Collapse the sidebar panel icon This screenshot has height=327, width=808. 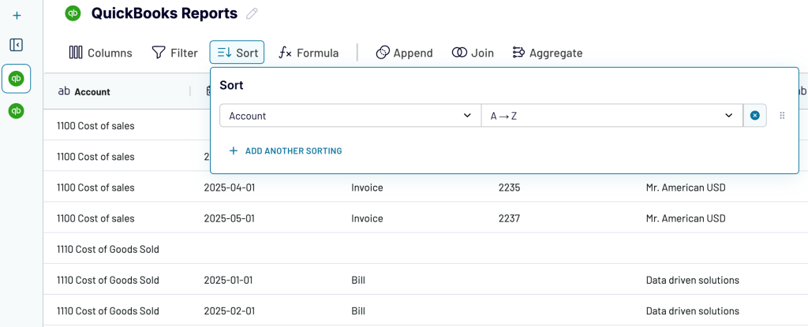[17, 45]
